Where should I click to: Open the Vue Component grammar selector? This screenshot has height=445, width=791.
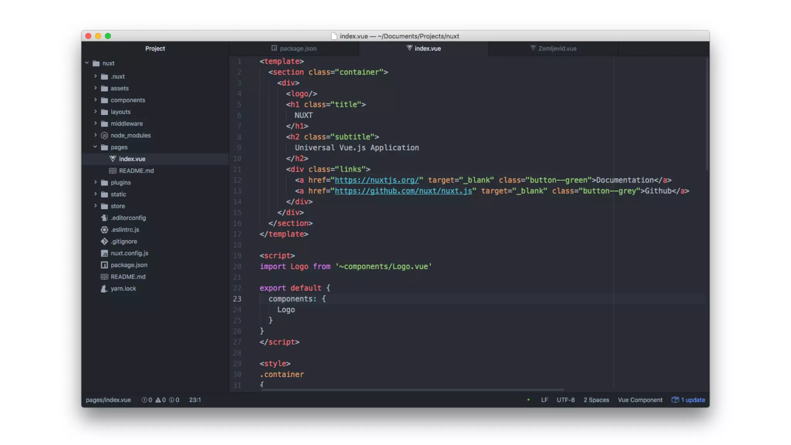[x=640, y=400]
